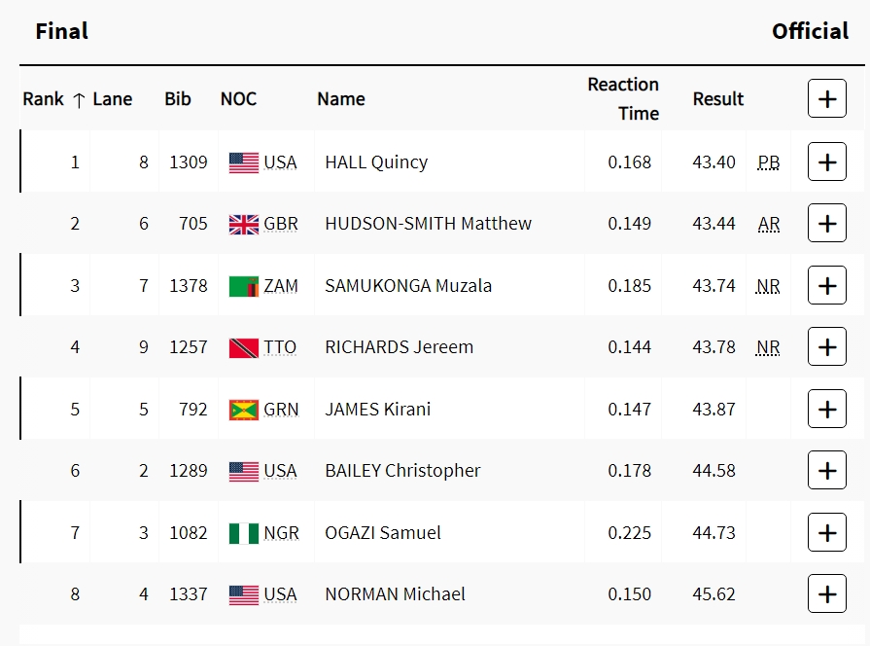870x646 pixels.
Task: Expand details for OGAZI Samuel's row
Action: [826, 533]
